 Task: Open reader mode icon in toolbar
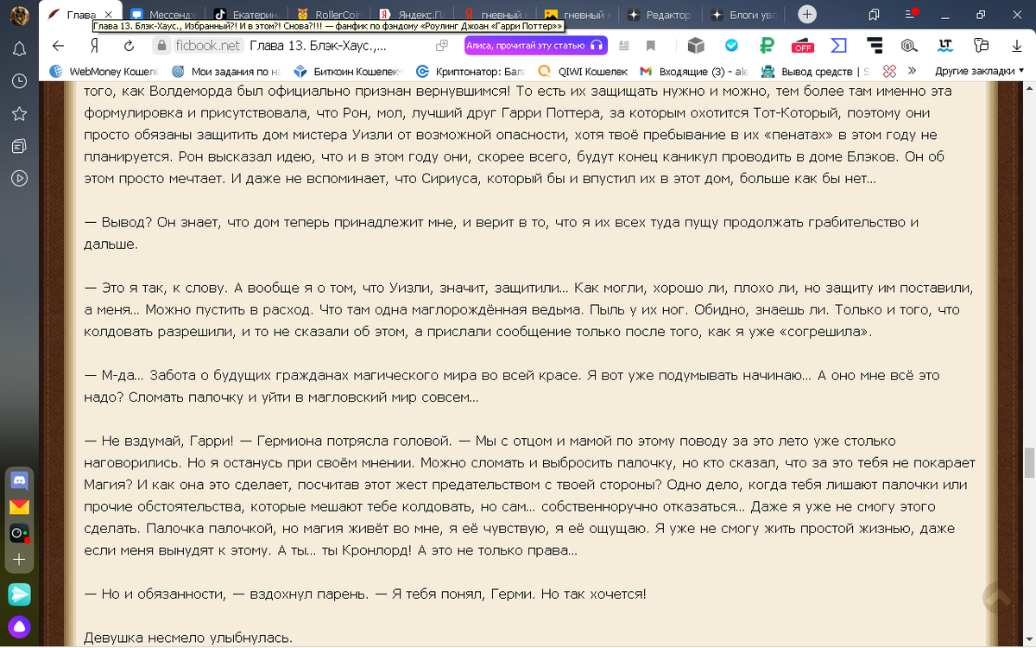tap(623, 46)
